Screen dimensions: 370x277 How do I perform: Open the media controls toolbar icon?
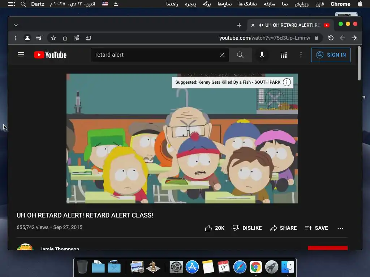tap(39, 38)
